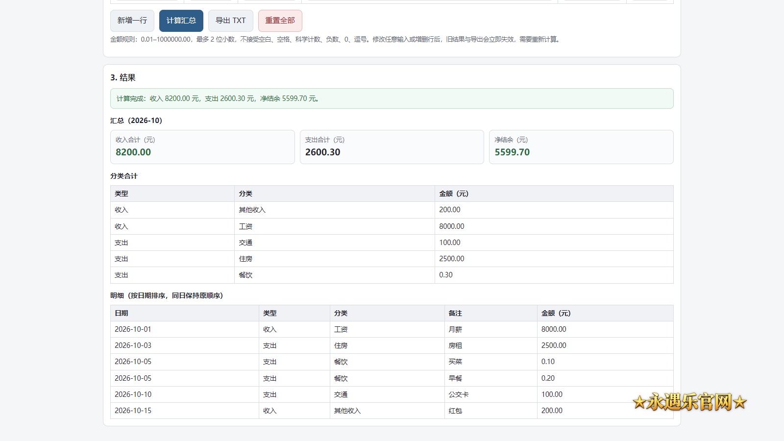Click the 公交卡 remark cell

tap(491, 394)
